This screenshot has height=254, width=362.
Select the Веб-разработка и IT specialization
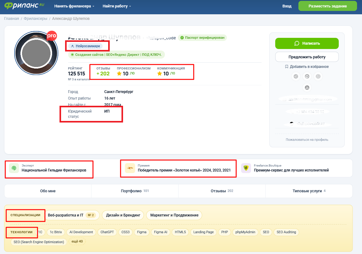point(72,215)
